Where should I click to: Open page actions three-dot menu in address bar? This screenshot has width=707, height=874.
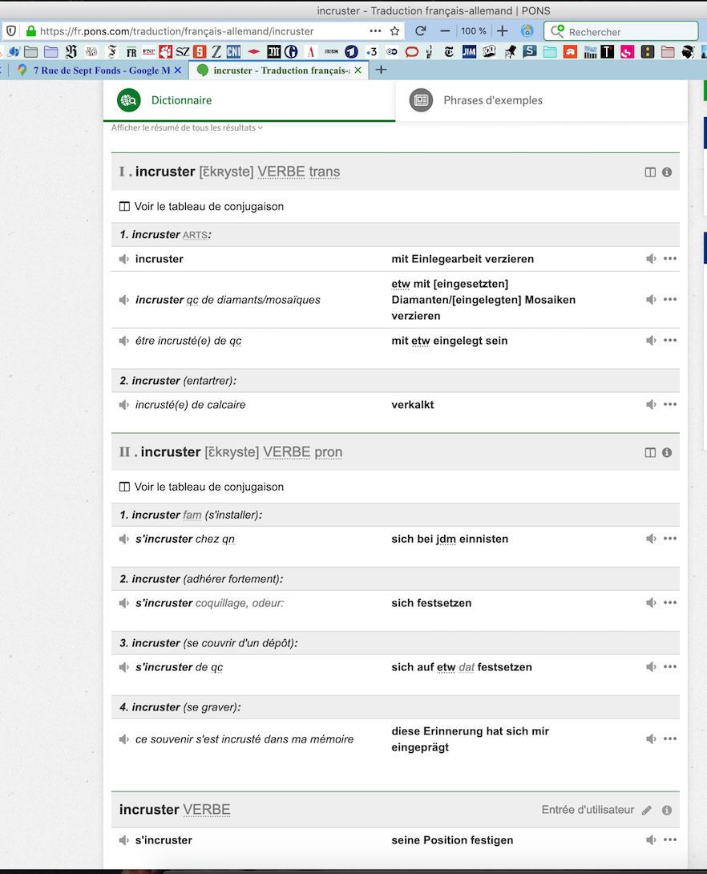tap(375, 31)
